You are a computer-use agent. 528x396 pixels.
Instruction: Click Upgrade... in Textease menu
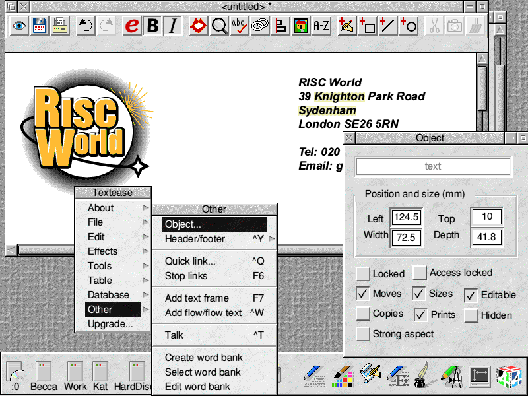[110, 324]
